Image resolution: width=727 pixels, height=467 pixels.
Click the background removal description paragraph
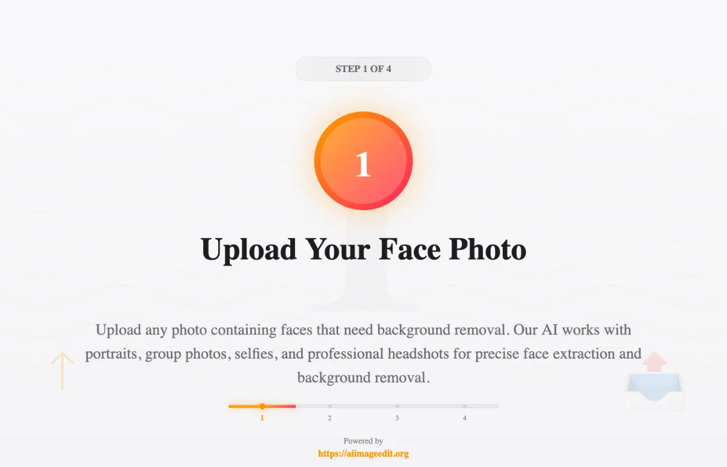(x=363, y=354)
